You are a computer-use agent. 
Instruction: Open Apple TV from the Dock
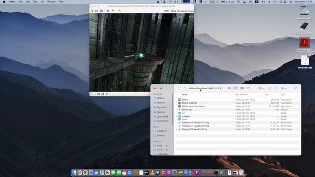pyautogui.click(x=147, y=173)
